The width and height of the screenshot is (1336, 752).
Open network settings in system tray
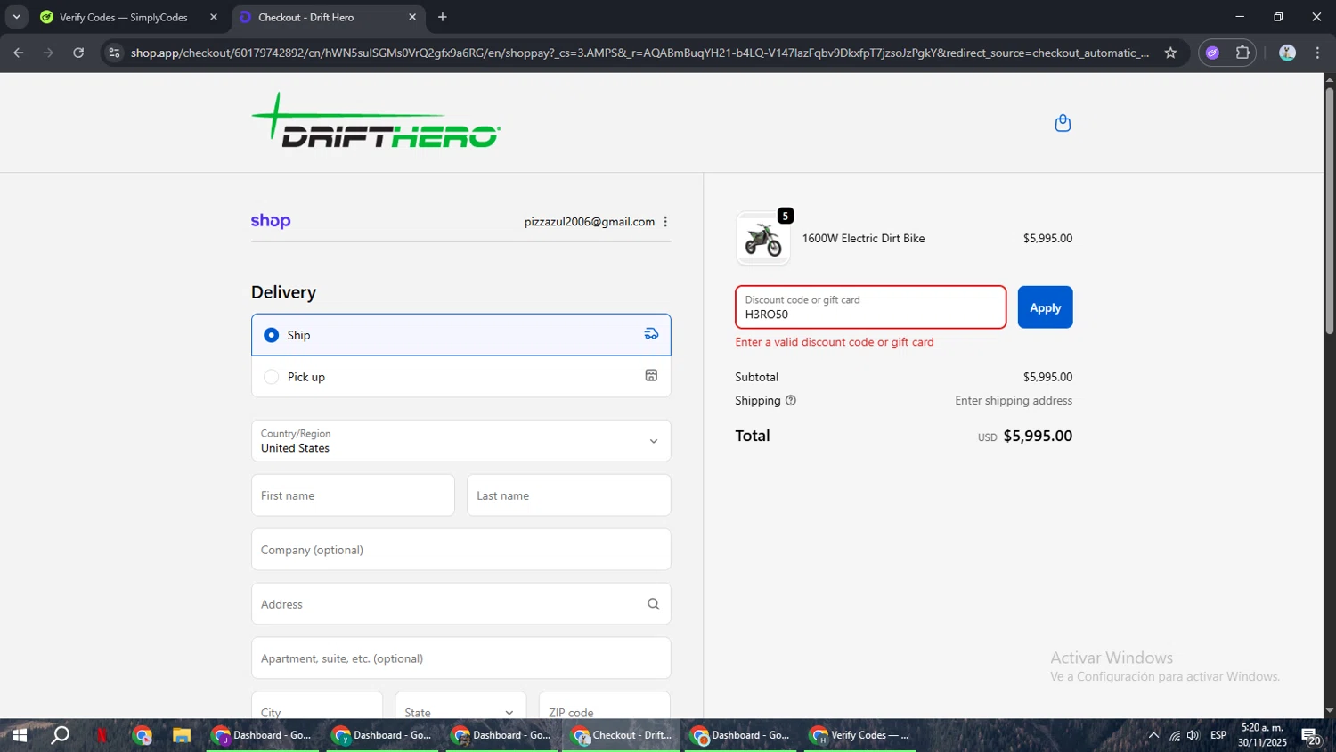coord(1175,735)
